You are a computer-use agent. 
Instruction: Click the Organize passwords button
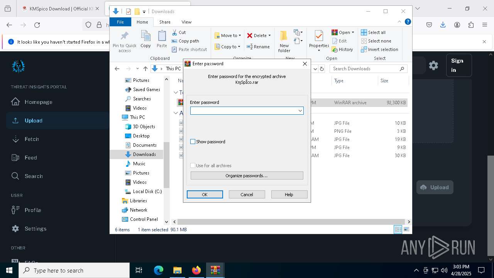coord(247,176)
